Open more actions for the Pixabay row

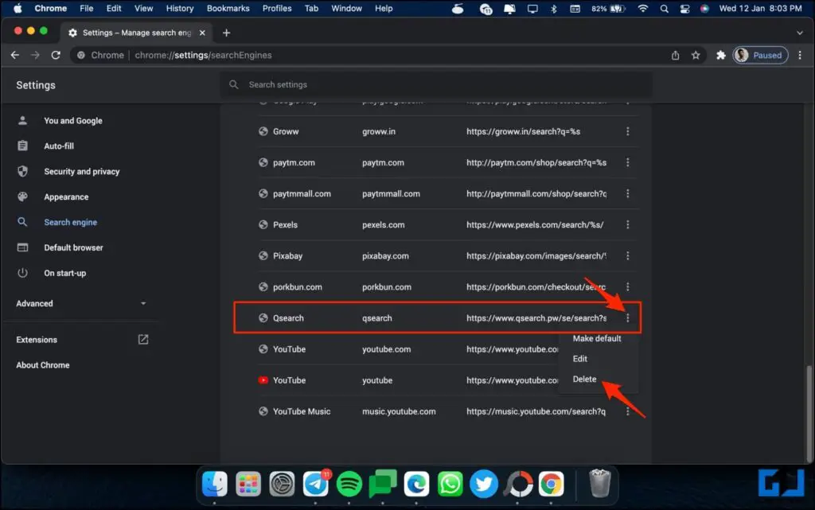coord(627,256)
